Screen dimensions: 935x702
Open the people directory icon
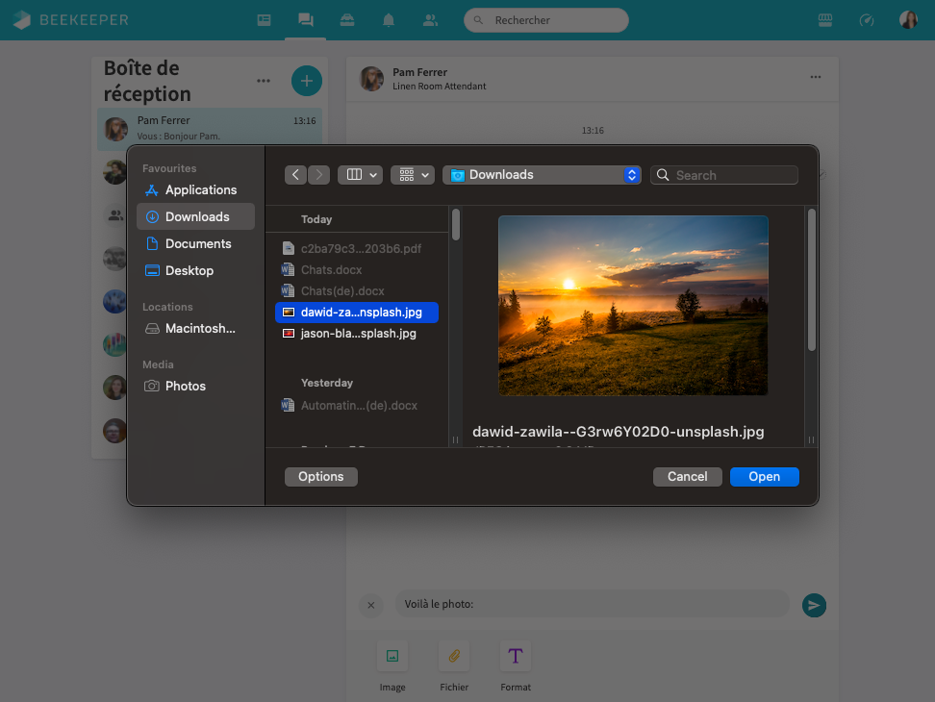click(430, 19)
